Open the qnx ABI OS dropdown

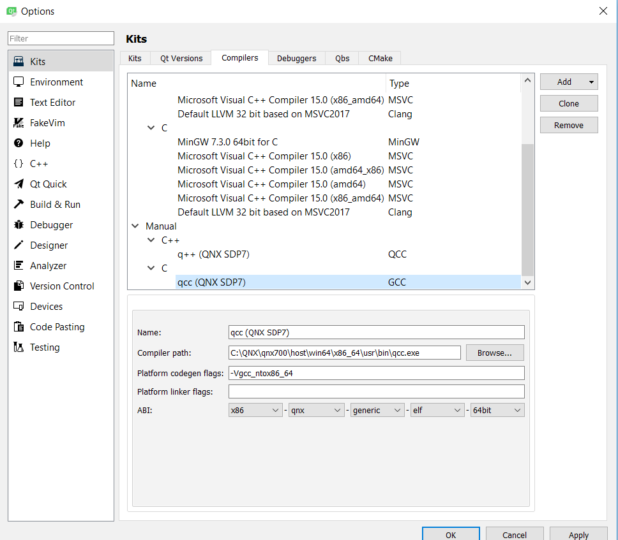(x=316, y=410)
